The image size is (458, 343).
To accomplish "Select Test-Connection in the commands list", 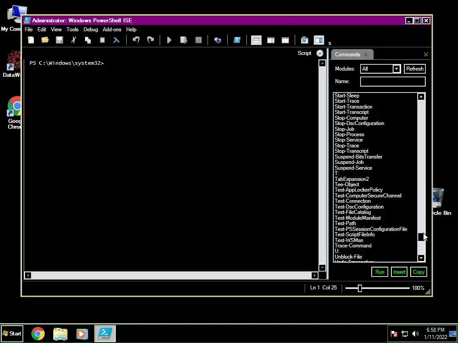I will tap(352, 201).
